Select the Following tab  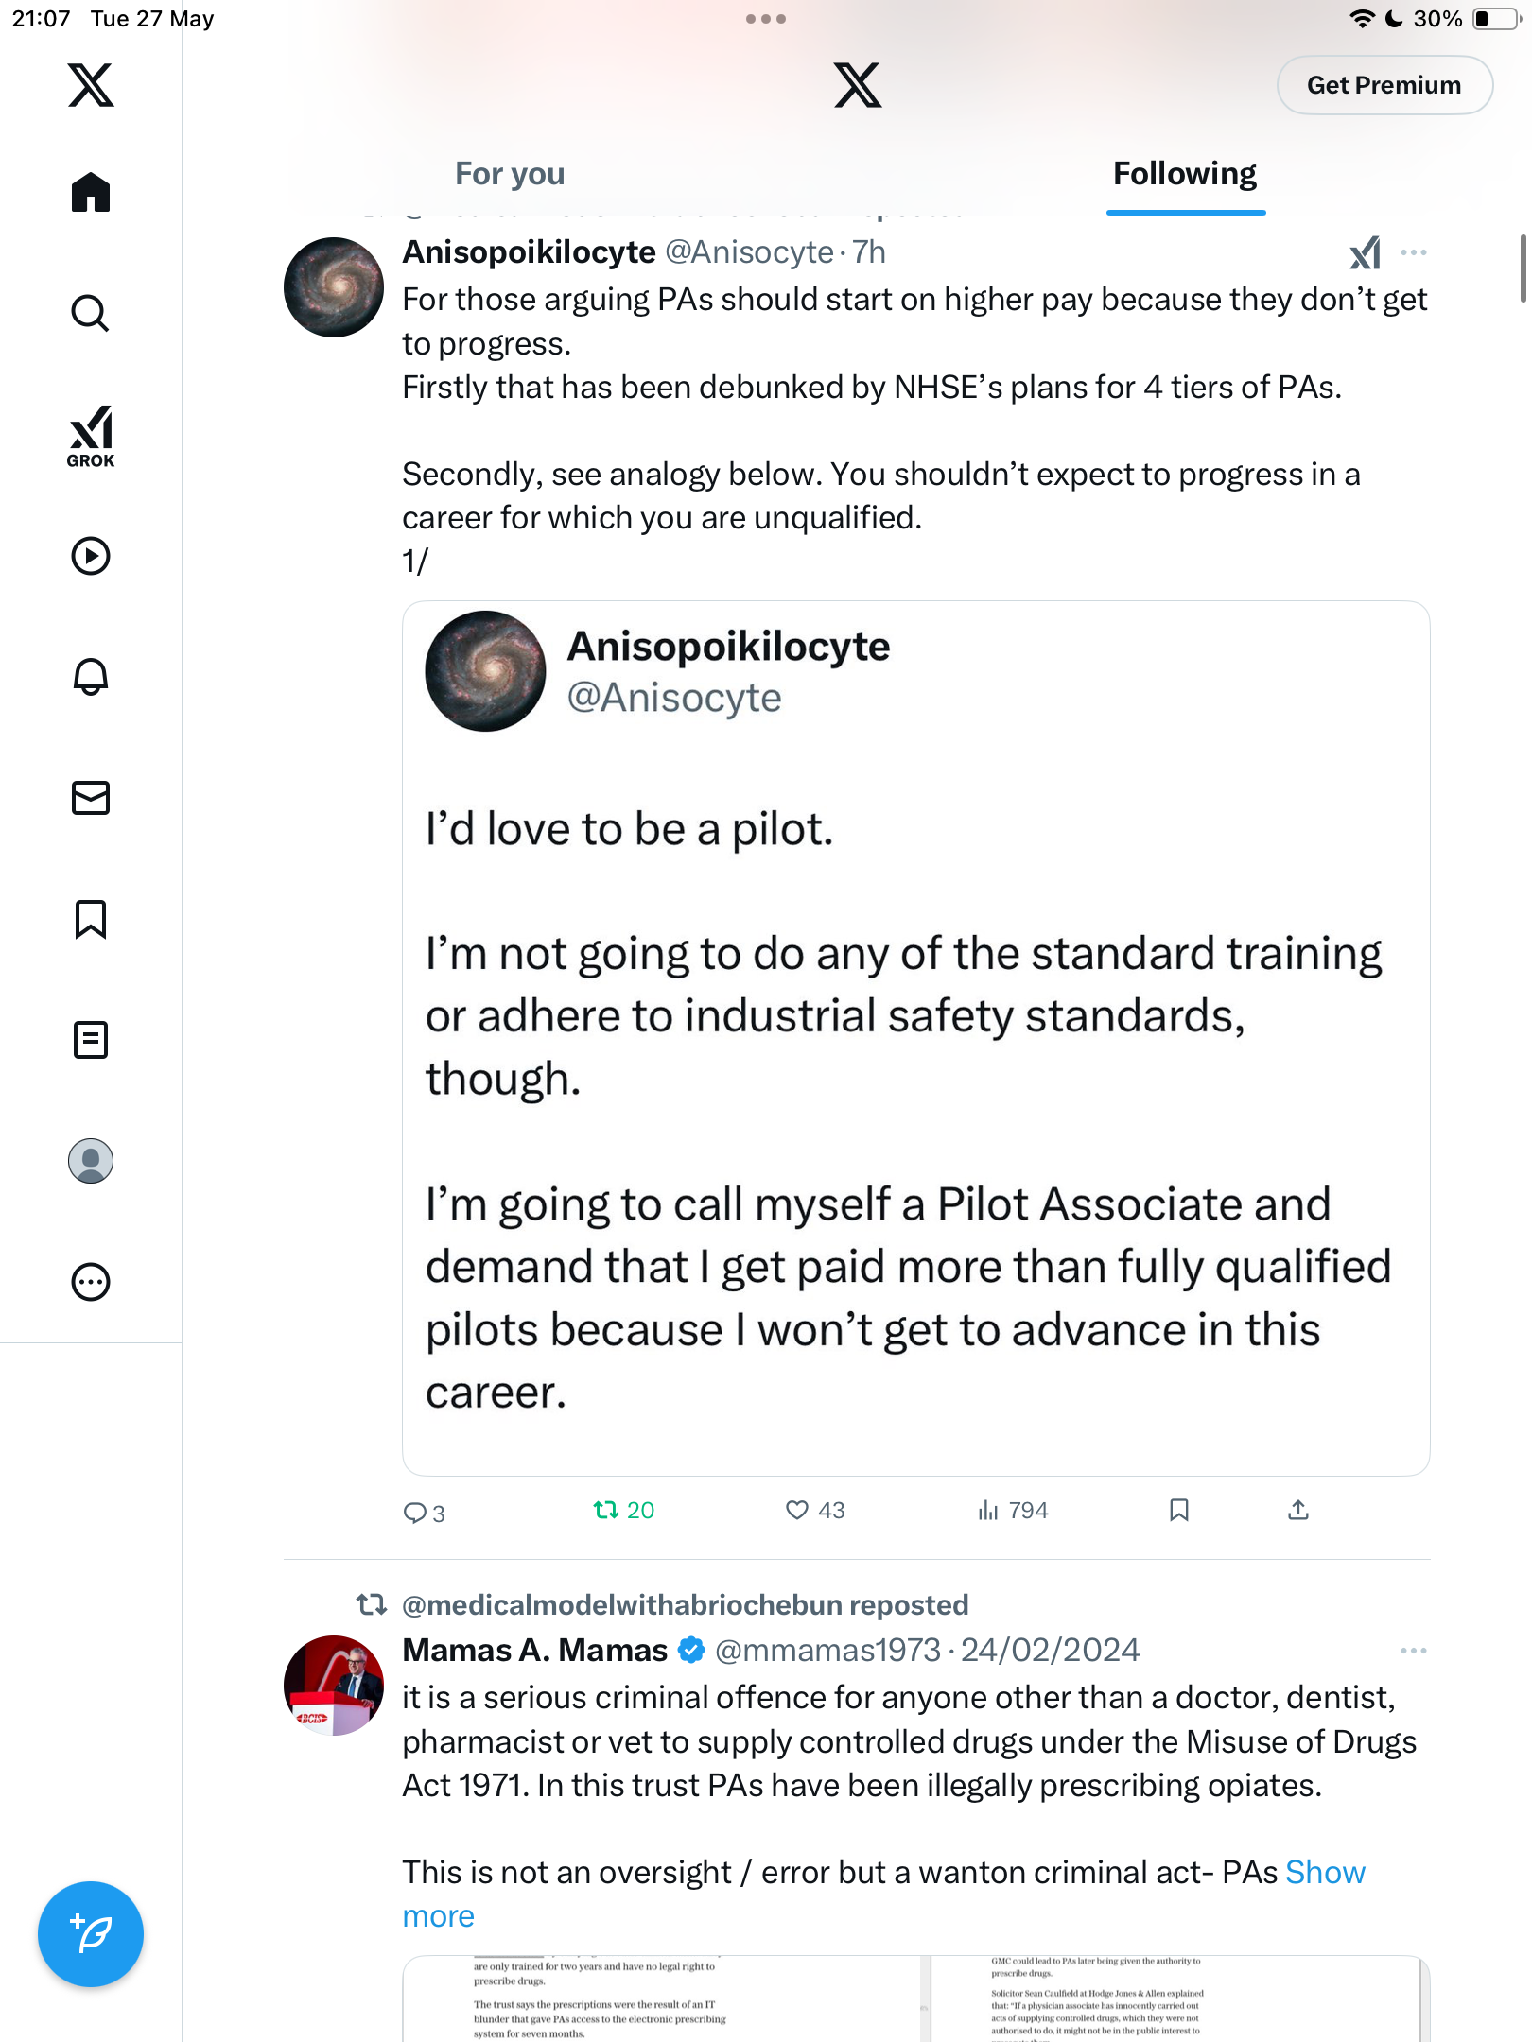click(1185, 174)
